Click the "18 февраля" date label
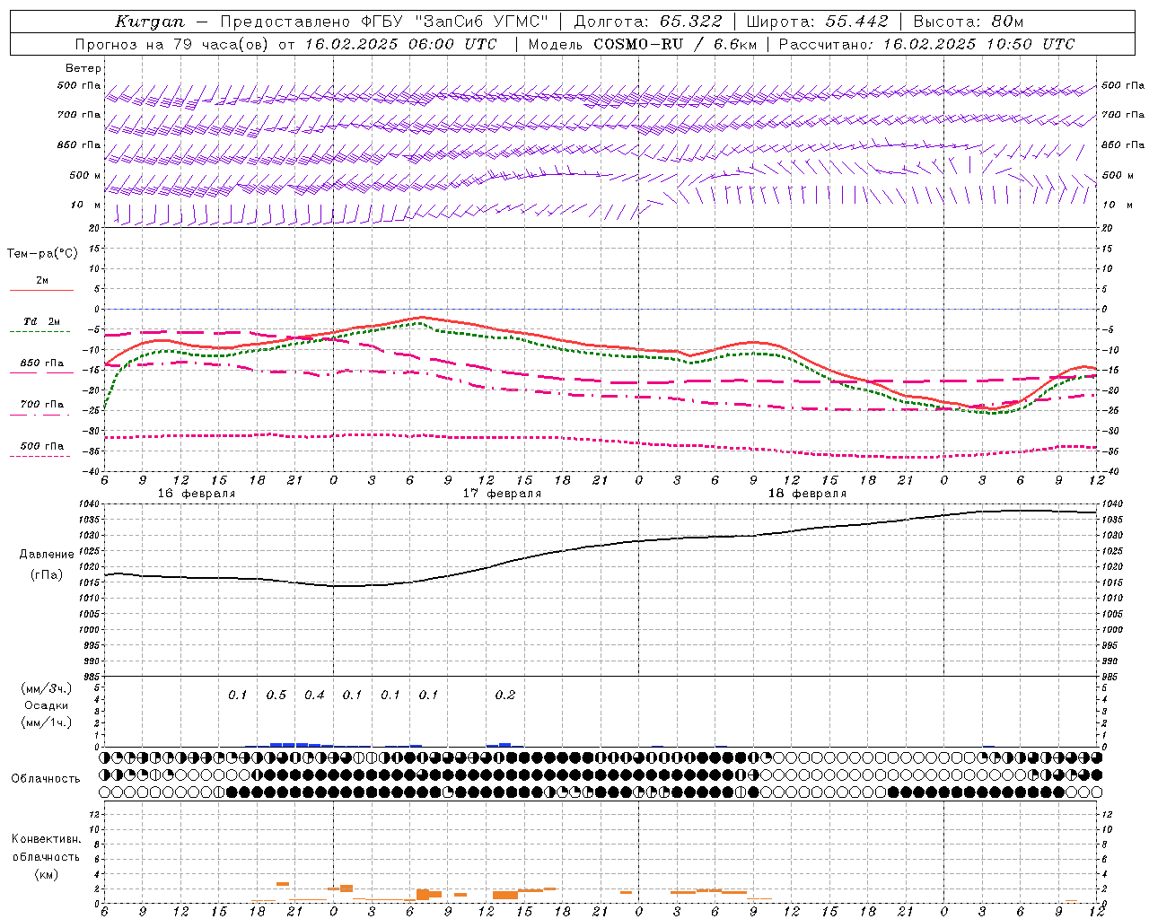The height and width of the screenshot is (919, 1149). (x=807, y=494)
